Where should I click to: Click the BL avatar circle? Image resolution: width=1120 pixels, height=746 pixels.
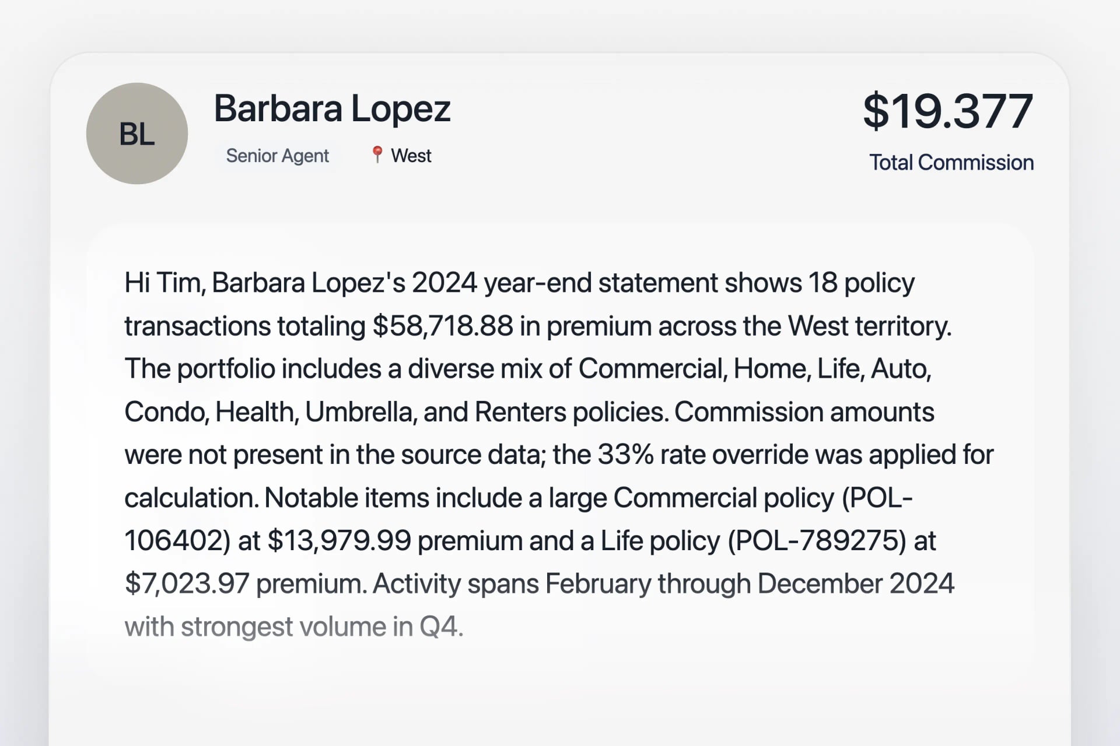(137, 133)
